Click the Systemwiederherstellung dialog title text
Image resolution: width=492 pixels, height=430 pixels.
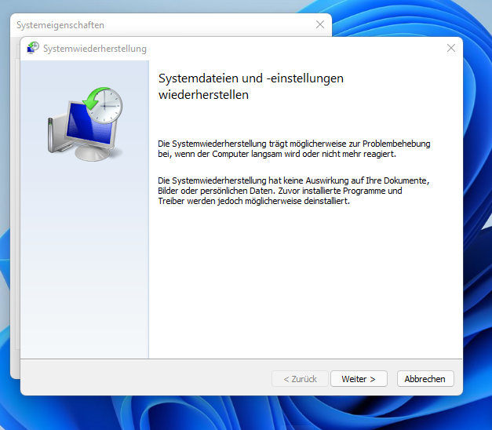point(95,49)
